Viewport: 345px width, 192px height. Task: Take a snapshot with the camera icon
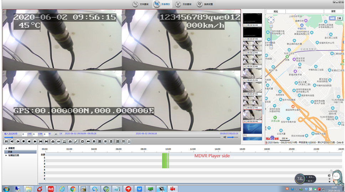tap(53, 141)
